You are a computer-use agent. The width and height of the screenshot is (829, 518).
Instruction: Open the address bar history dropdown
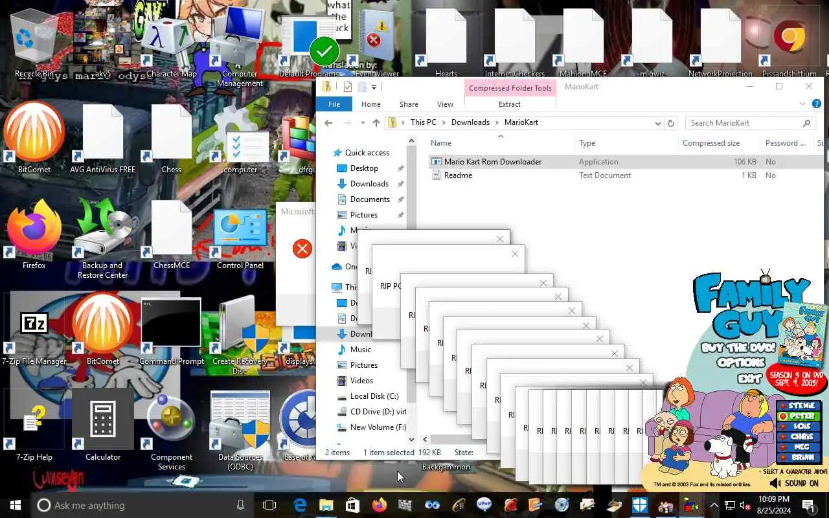657,122
